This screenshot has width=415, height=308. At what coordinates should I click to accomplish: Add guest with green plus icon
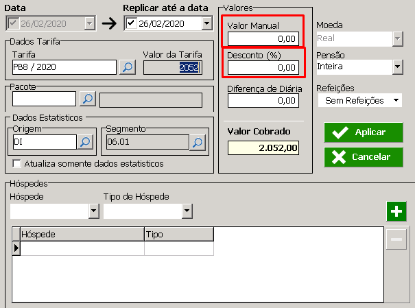tap(396, 211)
